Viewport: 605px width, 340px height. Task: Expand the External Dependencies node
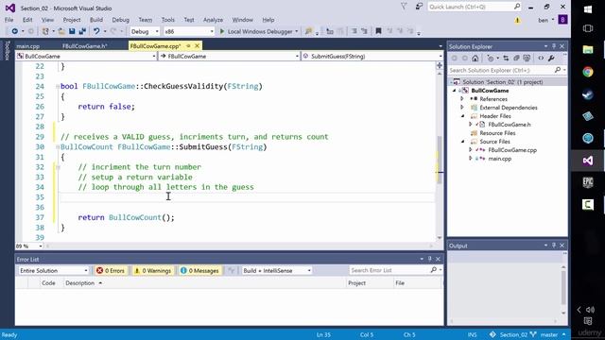pos(462,107)
